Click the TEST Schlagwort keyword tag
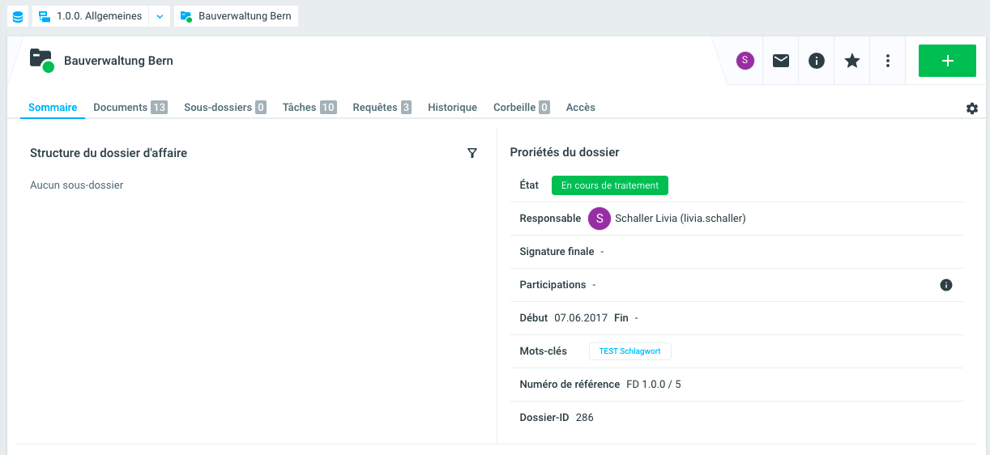The image size is (990, 455). (x=629, y=351)
